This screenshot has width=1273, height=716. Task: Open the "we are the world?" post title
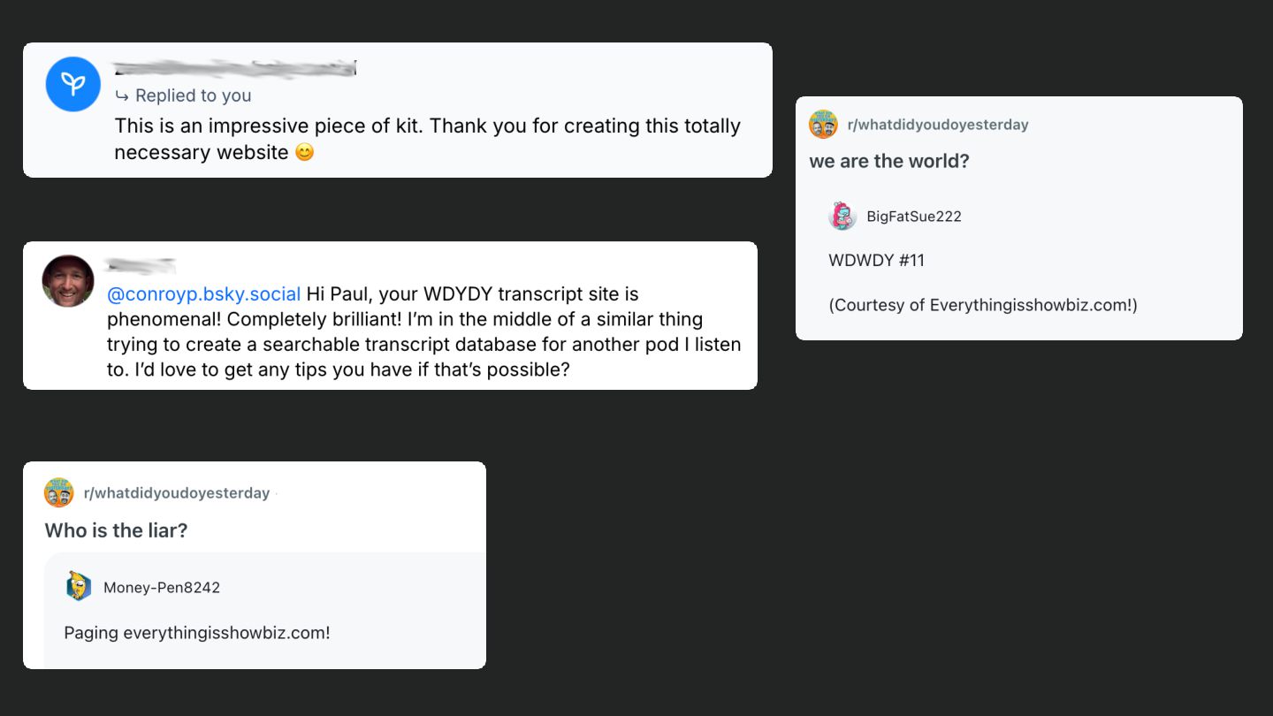click(889, 161)
